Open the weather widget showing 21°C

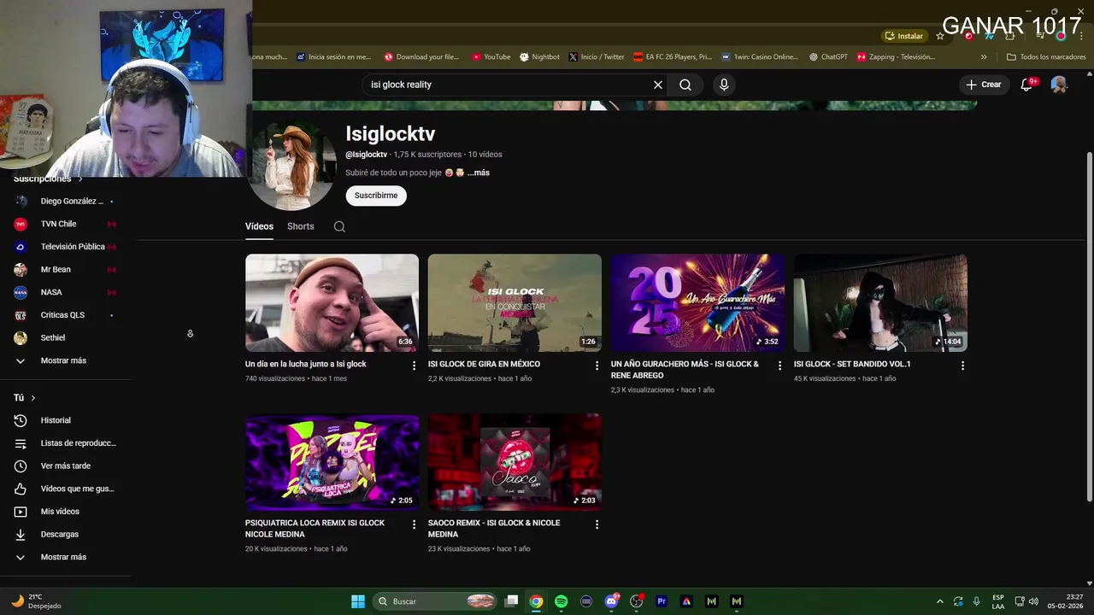36,601
